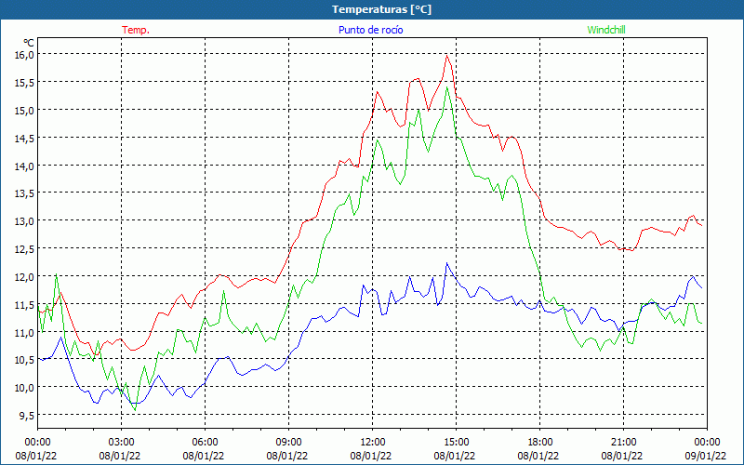This screenshot has height=465, width=744.
Task: Click the 10,0 y-axis value
Action: click(25, 387)
